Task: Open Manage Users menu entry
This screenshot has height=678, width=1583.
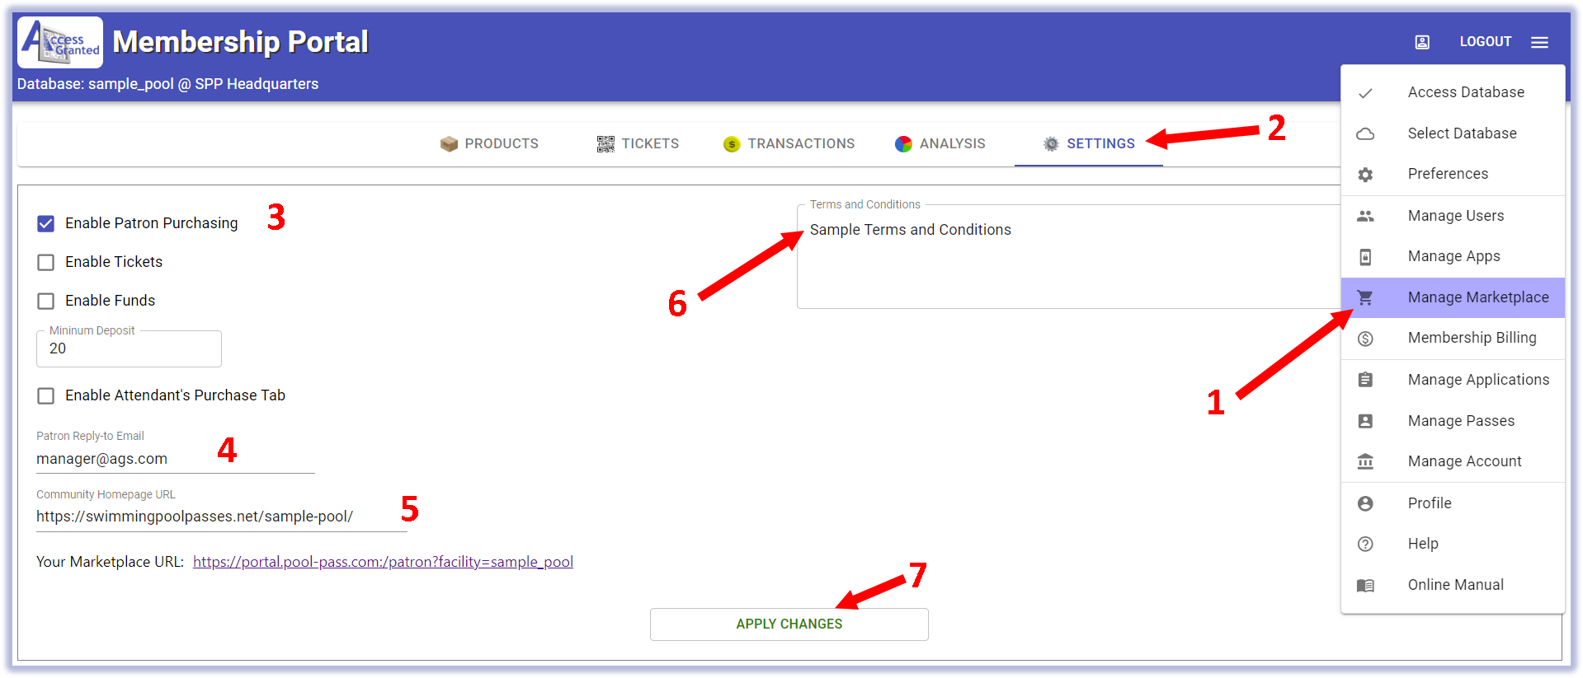Action: pos(1453,216)
